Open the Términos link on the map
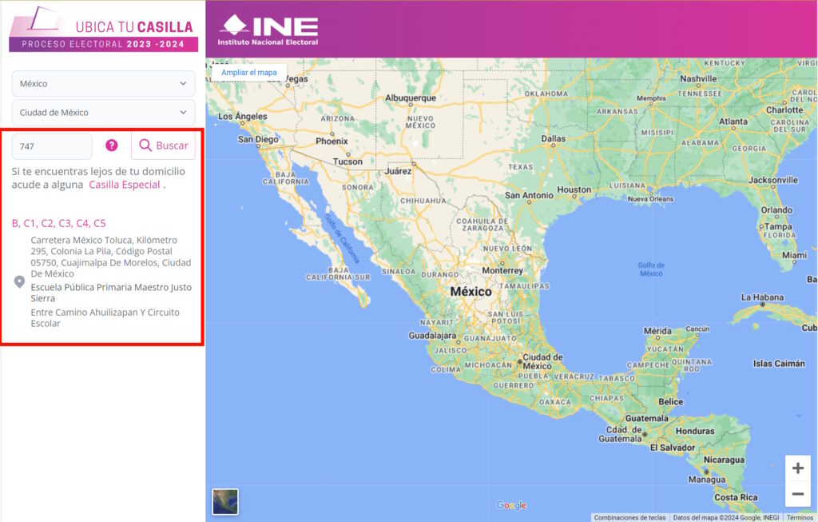Viewport: 818px width, 522px height. click(801, 517)
